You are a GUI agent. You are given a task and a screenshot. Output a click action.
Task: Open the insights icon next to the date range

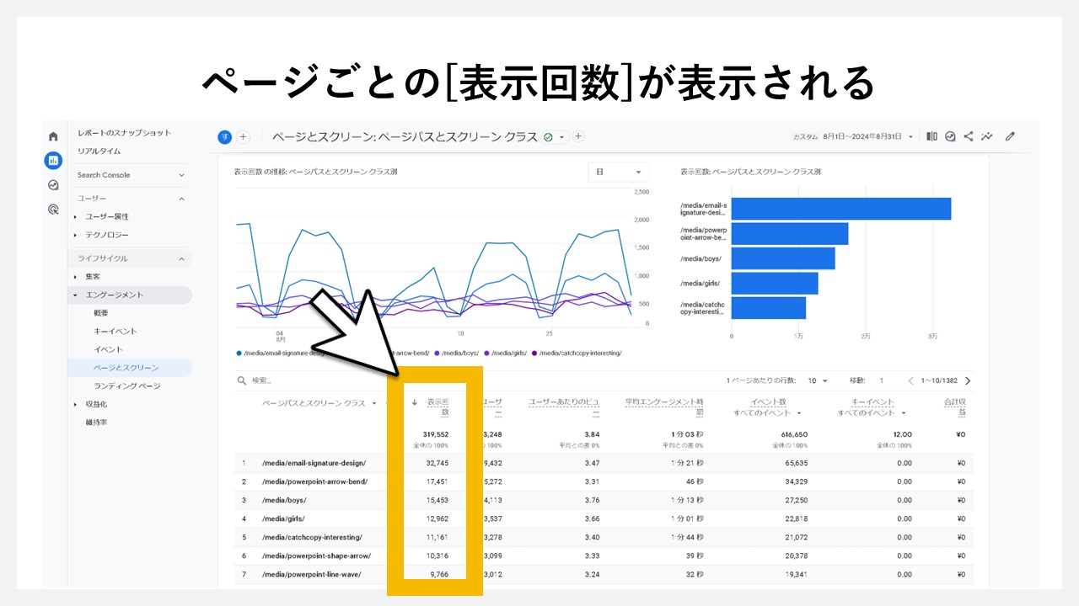pyautogui.click(x=950, y=136)
